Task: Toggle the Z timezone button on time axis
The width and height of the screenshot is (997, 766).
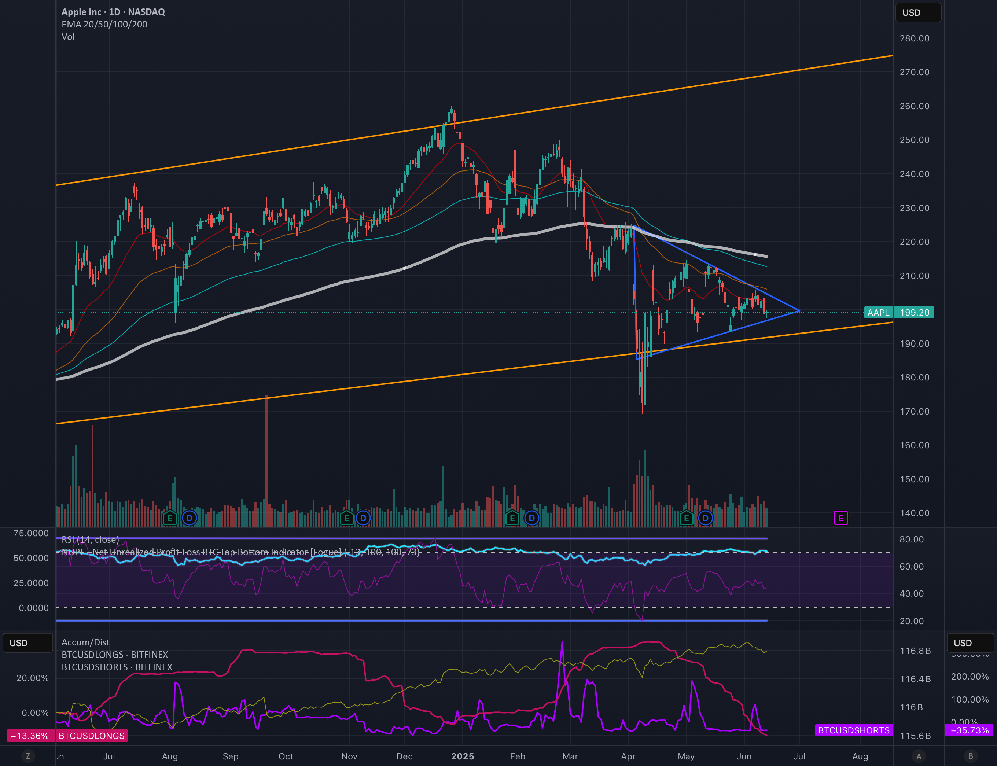Action: click(x=28, y=756)
